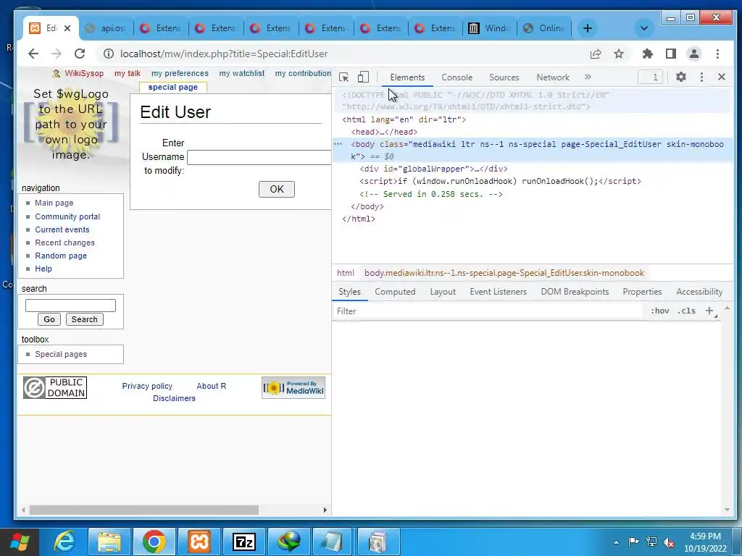Viewport: 742px width, 556px height.
Task: Go to Recent changes page
Action: [x=64, y=243]
